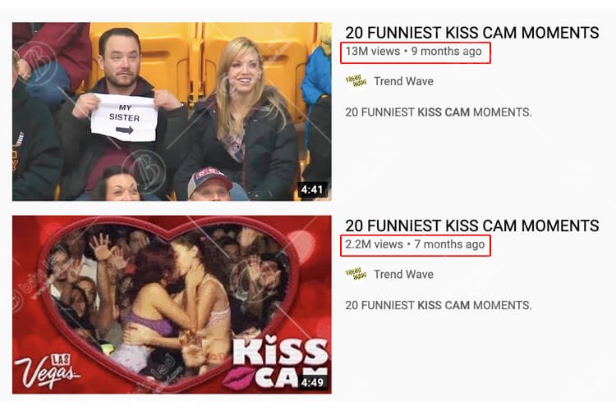Image resolution: width=616 pixels, height=410 pixels.
Task: Click the Las Vegas logo in second thumbnail
Action: click(46, 370)
